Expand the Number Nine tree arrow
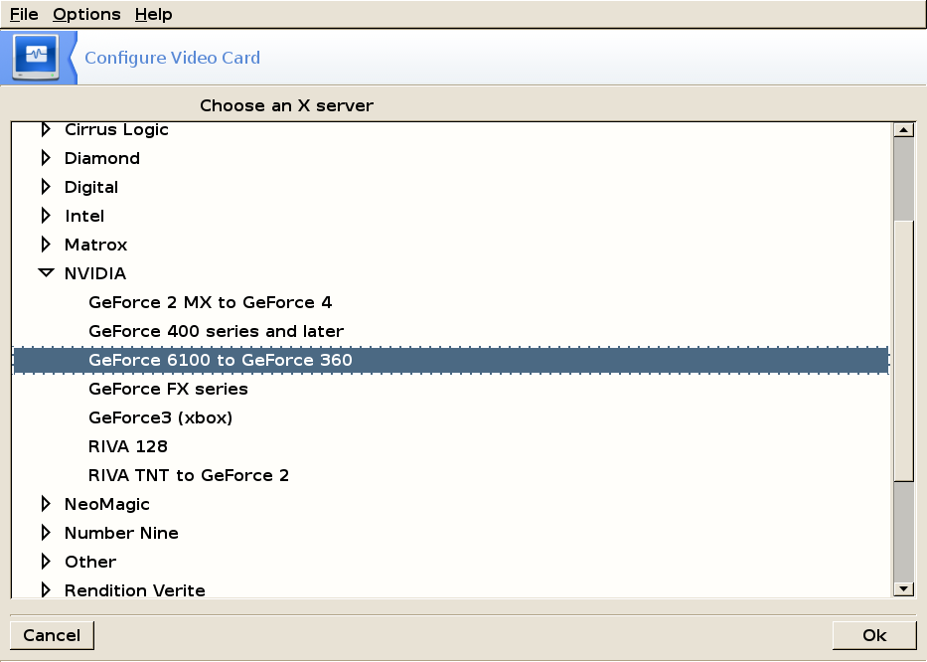The width and height of the screenshot is (927, 662). tap(46, 533)
